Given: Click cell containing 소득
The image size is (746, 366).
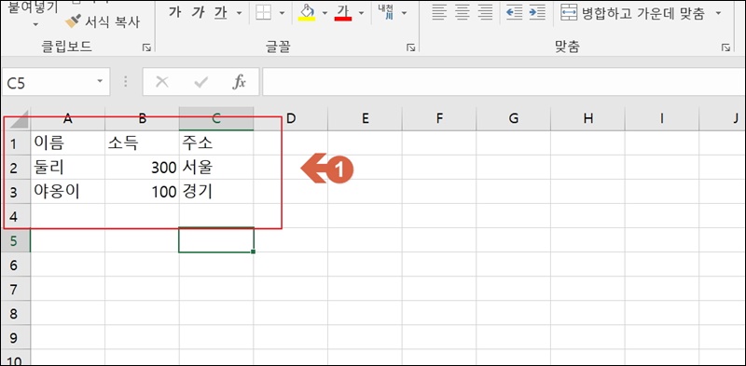Looking at the screenshot, I should click(x=142, y=143).
